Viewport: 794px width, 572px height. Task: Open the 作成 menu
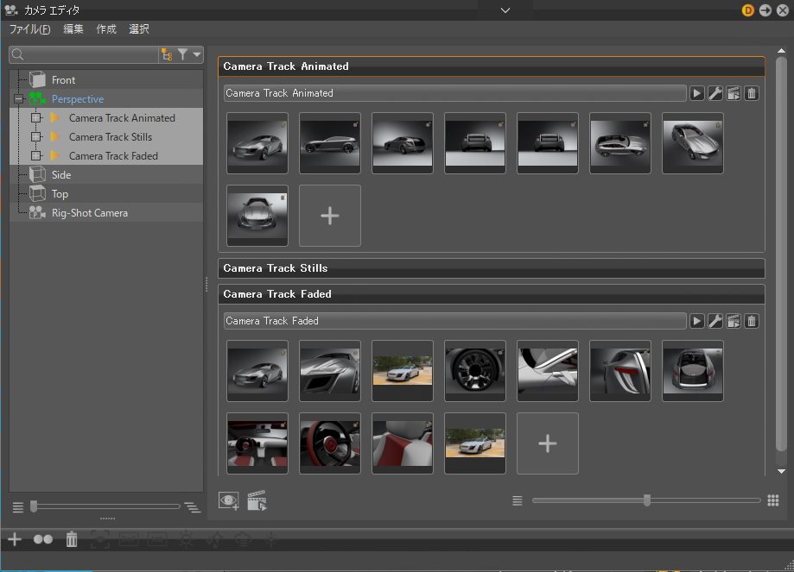pyautogui.click(x=106, y=29)
